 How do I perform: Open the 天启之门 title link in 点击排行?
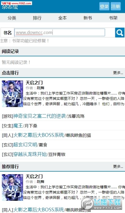coord(34,82)
